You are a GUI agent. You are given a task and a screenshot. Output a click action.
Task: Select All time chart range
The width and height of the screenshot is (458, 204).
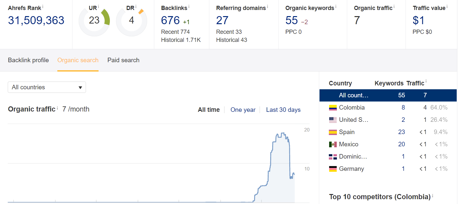[x=209, y=110]
